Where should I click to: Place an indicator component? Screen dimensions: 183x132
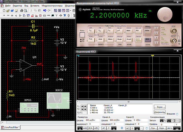[40, 15]
